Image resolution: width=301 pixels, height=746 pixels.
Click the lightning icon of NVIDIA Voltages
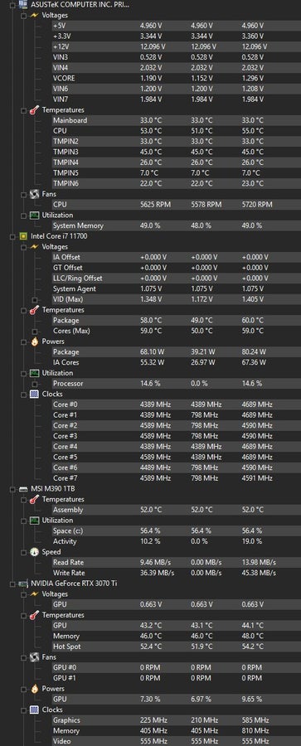click(x=34, y=593)
